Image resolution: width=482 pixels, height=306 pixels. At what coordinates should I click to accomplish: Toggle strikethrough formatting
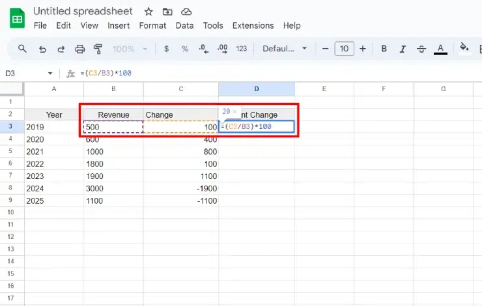click(x=421, y=49)
